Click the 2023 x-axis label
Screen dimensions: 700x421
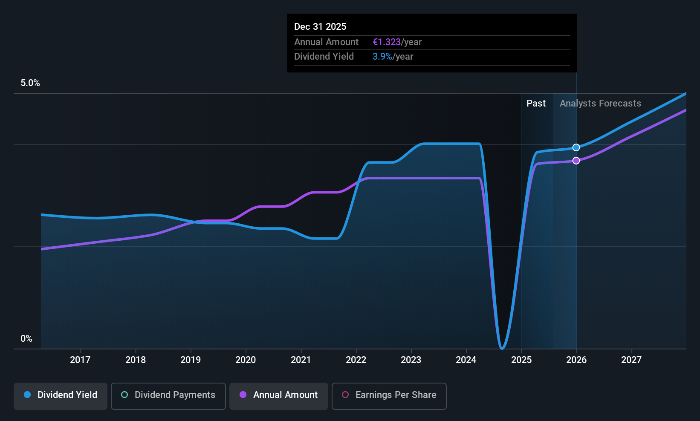point(411,360)
